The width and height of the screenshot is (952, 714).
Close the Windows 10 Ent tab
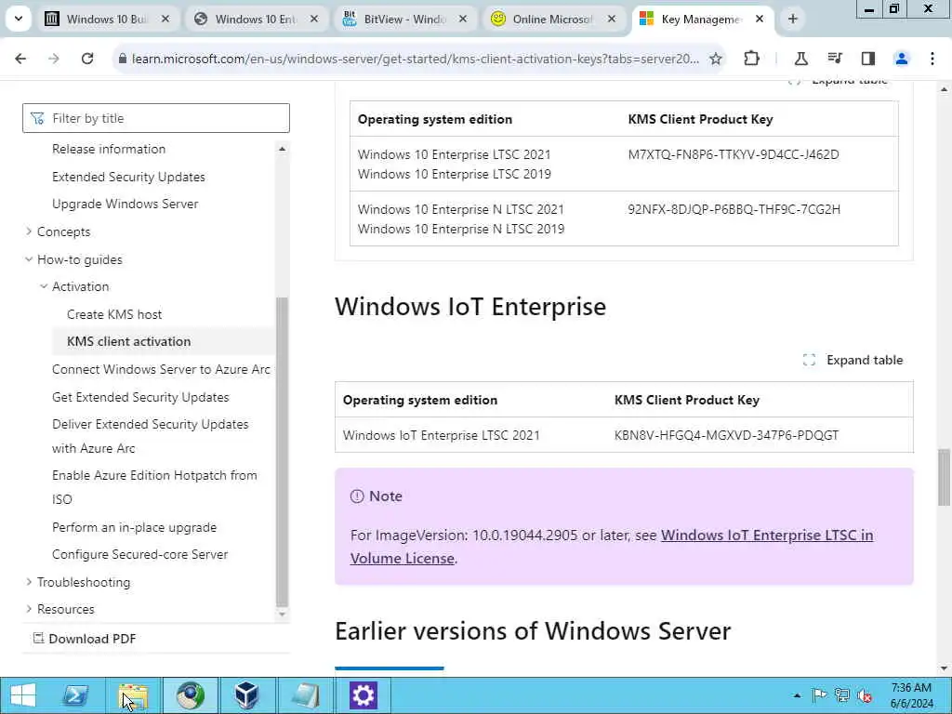[x=314, y=19]
